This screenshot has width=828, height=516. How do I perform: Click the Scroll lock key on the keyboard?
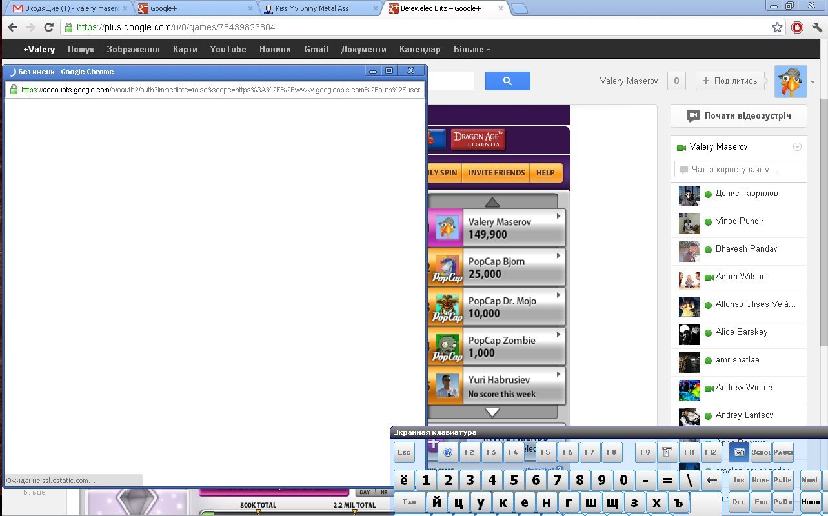[762, 453]
